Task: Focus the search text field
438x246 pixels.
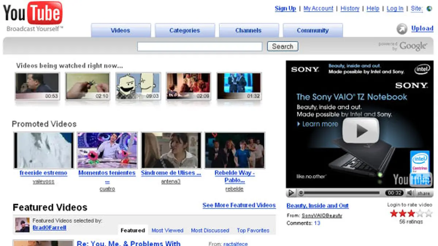Action: pyautogui.click(x=200, y=47)
